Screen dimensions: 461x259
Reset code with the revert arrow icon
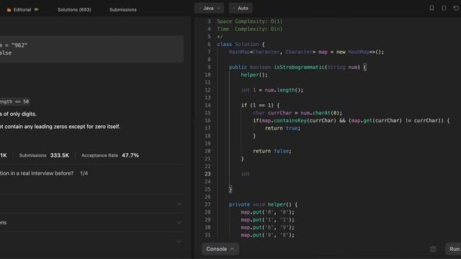456,8
